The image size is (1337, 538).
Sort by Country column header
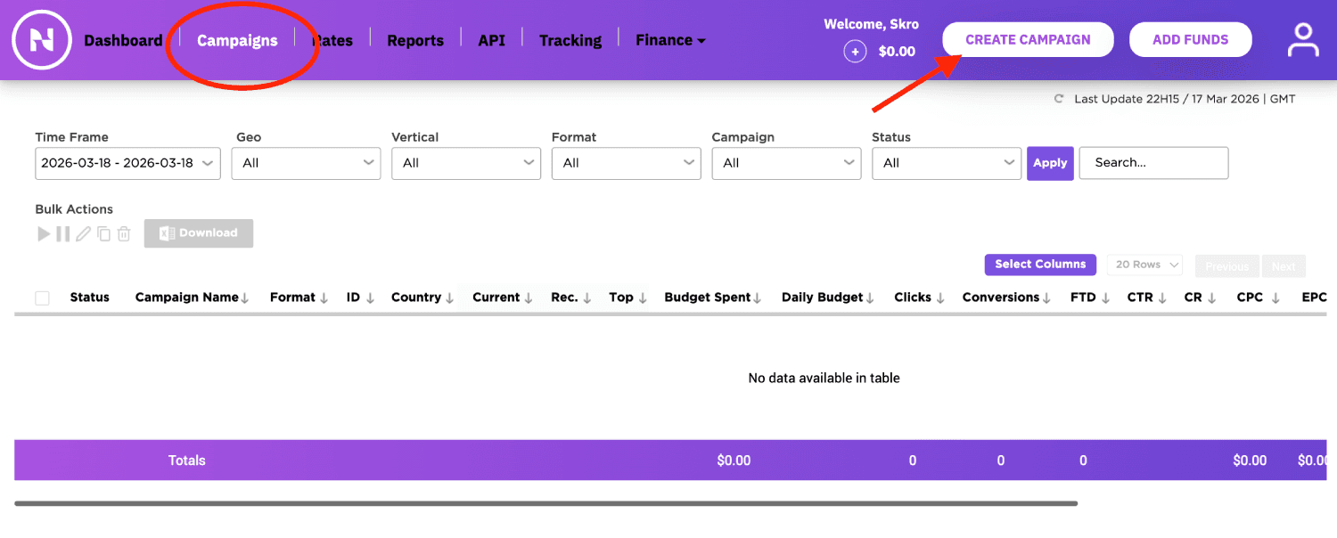(x=422, y=298)
